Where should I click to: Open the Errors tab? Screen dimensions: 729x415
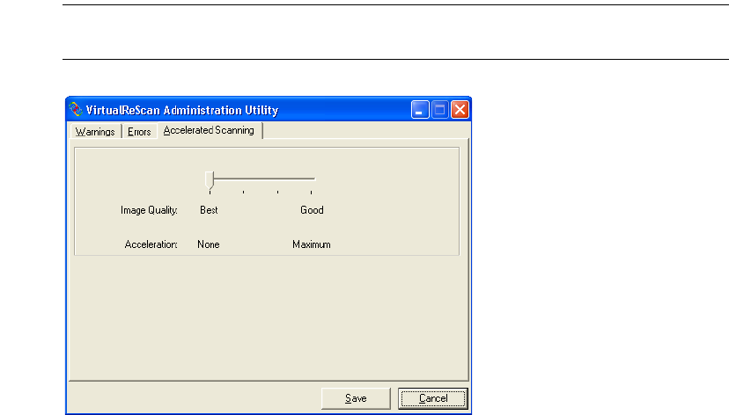[x=139, y=132]
